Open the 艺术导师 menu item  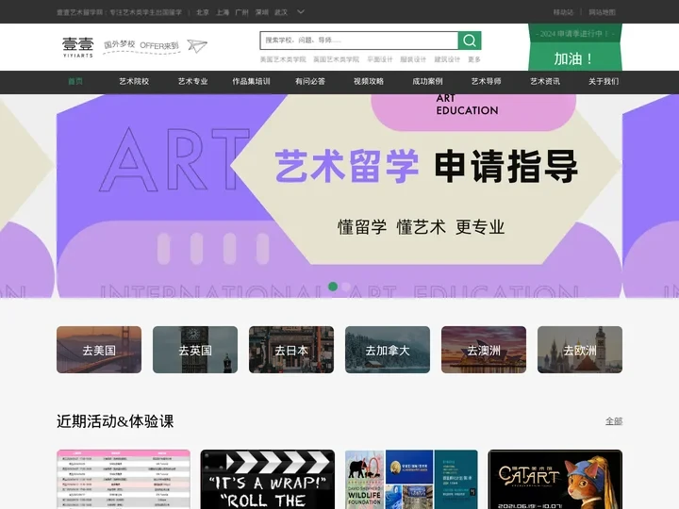486,81
